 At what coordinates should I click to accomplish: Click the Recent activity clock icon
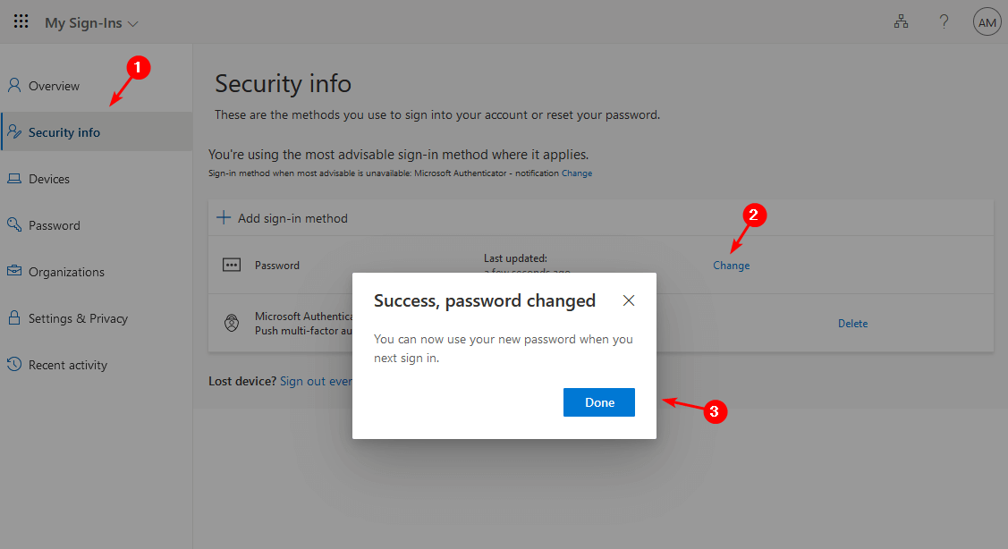14,365
